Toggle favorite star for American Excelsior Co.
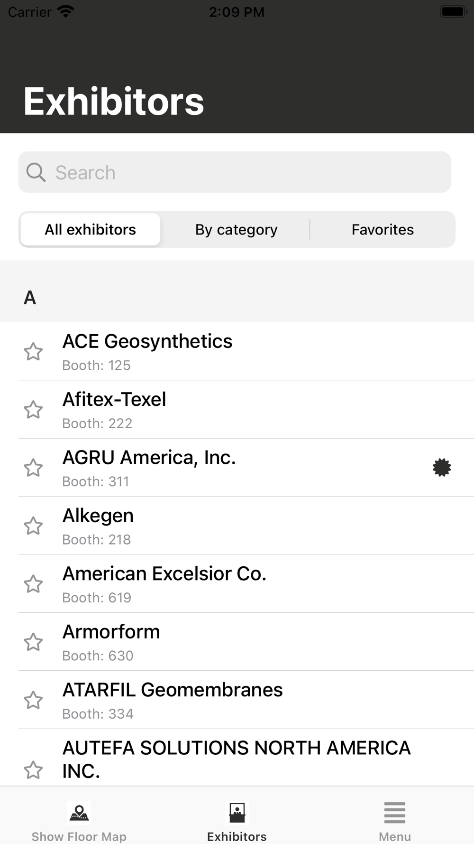The image size is (474, 844). click(33, 584)
